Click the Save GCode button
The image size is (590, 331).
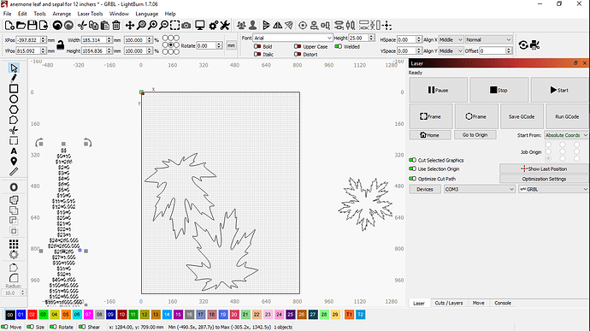[522, 116]
